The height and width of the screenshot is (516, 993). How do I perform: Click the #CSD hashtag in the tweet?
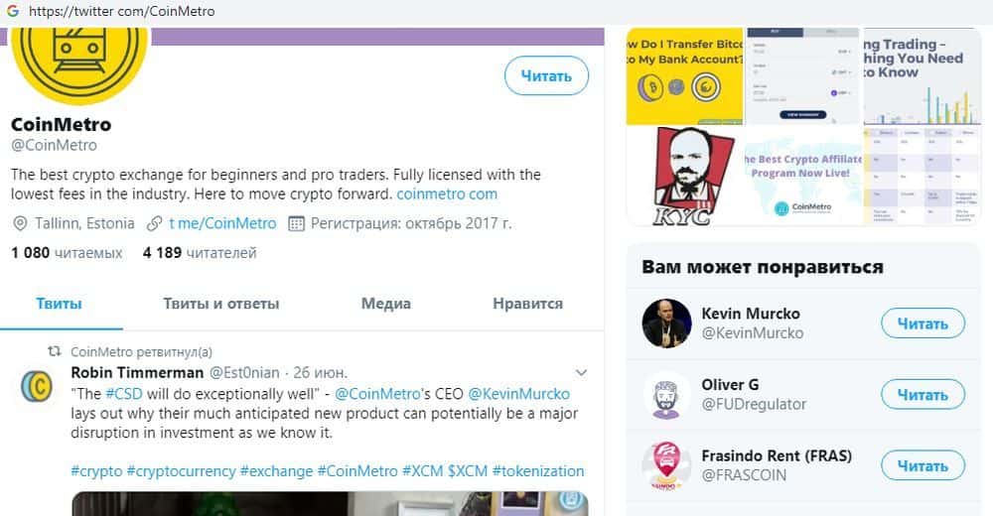124,394
